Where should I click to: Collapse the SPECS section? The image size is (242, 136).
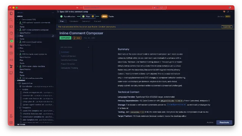click(x=16, y=16)
